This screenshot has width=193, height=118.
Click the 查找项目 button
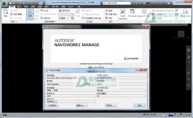click(64, 11)
